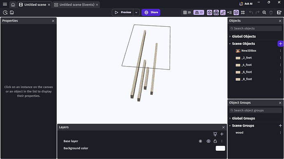Open _4_foot options menu
This screenshot has width=284, height=159.
point(280,65)
